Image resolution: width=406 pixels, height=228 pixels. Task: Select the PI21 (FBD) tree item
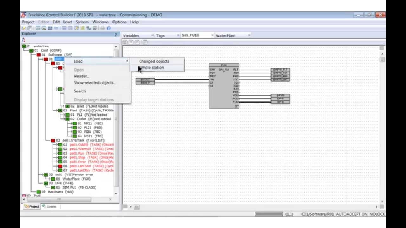coord(89,132)
